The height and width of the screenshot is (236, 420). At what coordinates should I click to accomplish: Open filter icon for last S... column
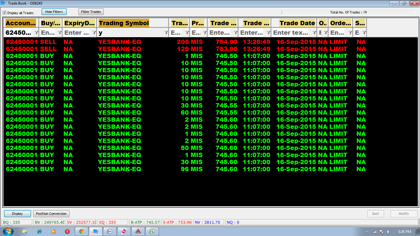pyautogui.click(x=364, y=33)
